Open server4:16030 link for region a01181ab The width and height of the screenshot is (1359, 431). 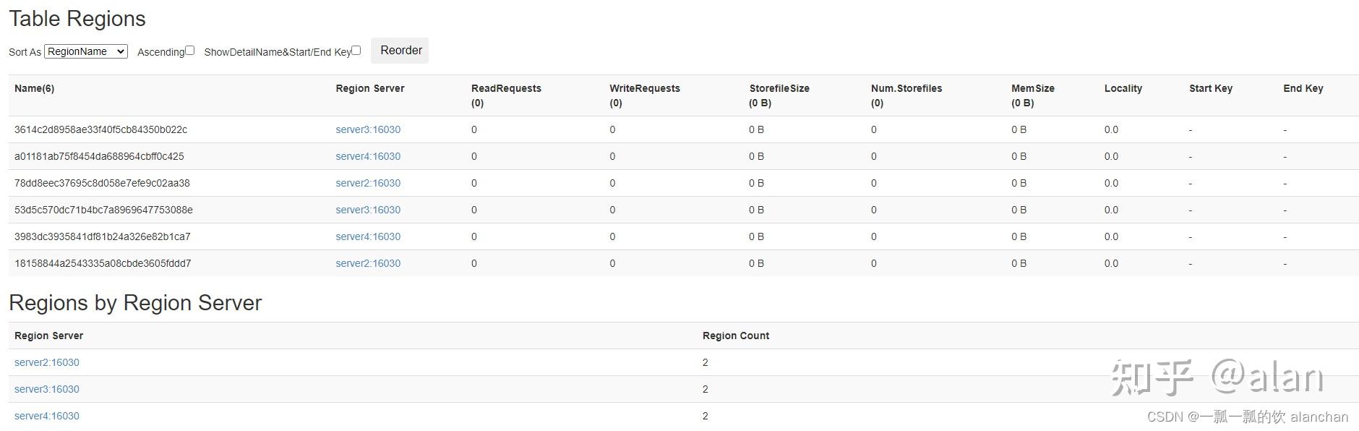pyautogui.click(x=368, y=156)
